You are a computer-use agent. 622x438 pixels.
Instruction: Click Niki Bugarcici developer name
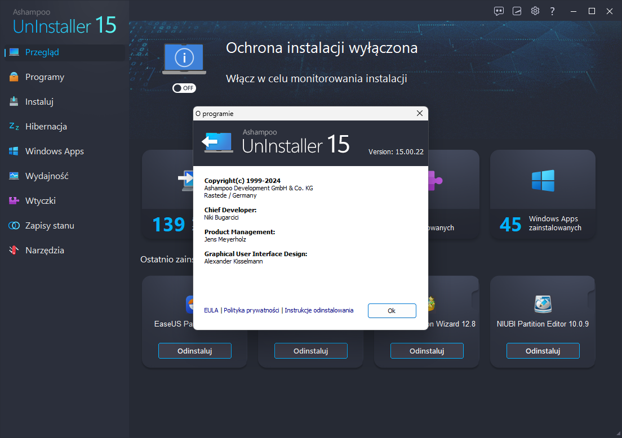221,217
